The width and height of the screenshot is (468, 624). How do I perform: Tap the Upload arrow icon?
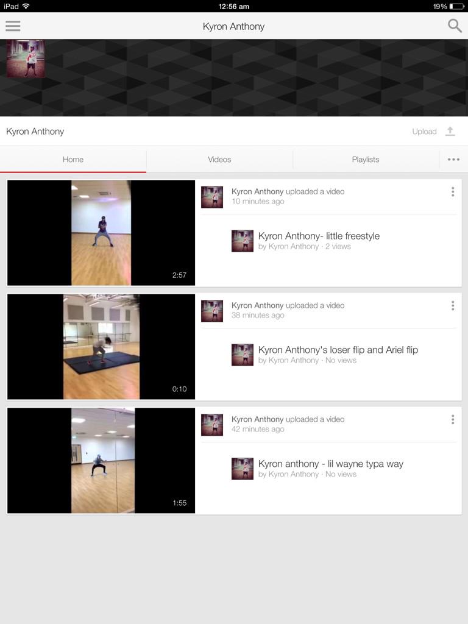[450, 132]
